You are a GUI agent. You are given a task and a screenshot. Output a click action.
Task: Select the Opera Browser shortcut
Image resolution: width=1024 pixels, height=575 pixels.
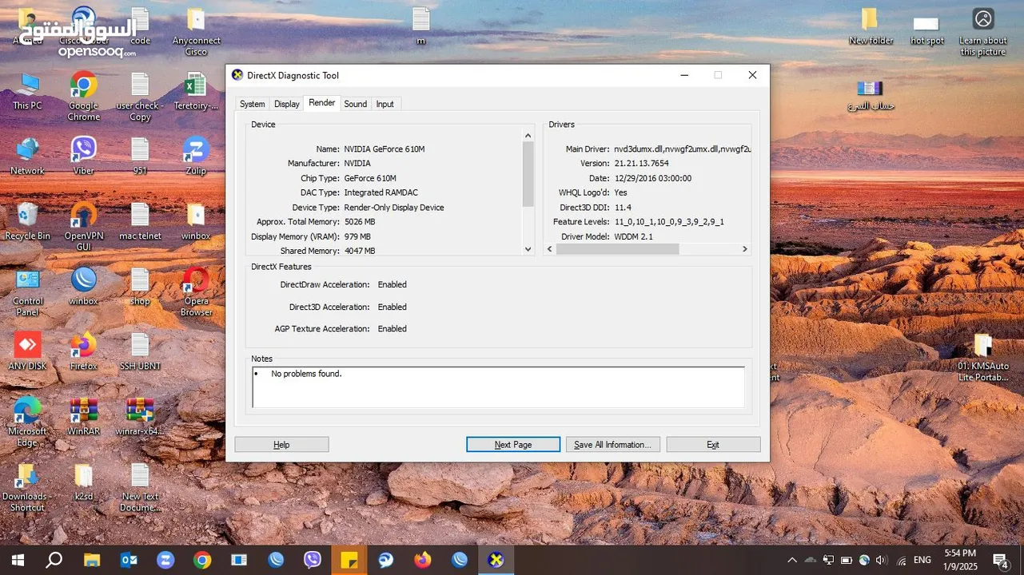[x=196, y=292]
